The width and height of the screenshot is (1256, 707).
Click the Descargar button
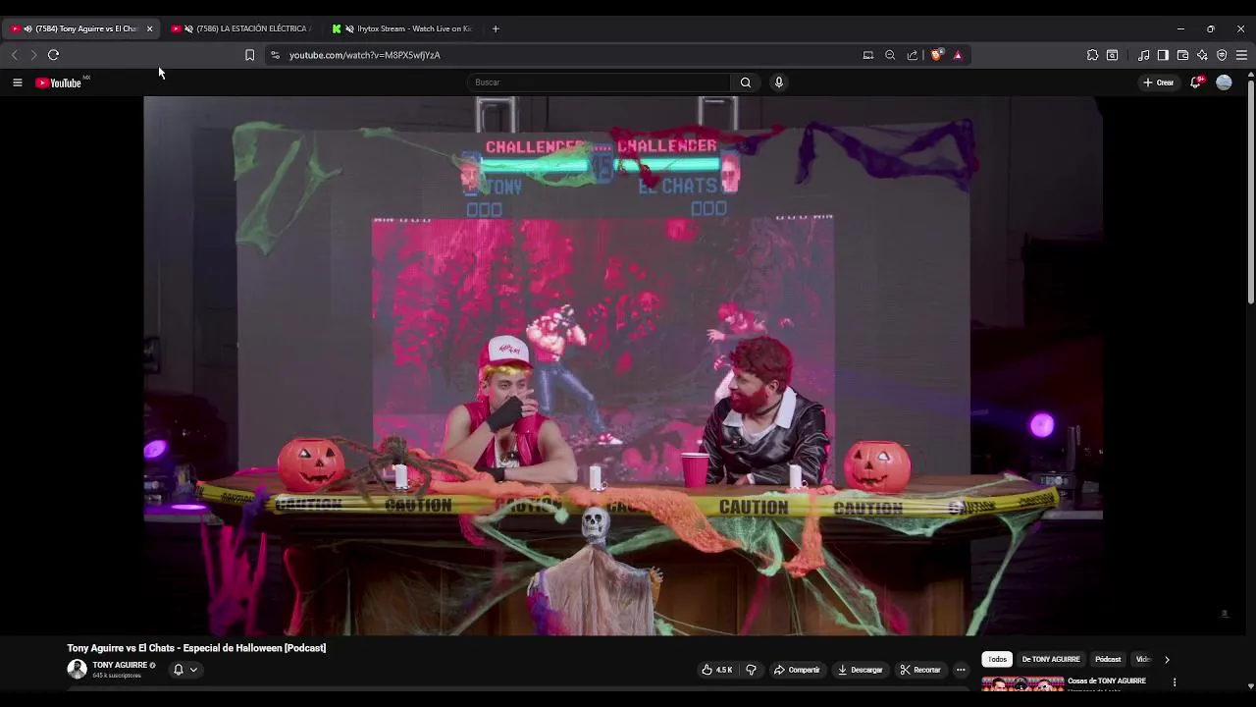861,670
